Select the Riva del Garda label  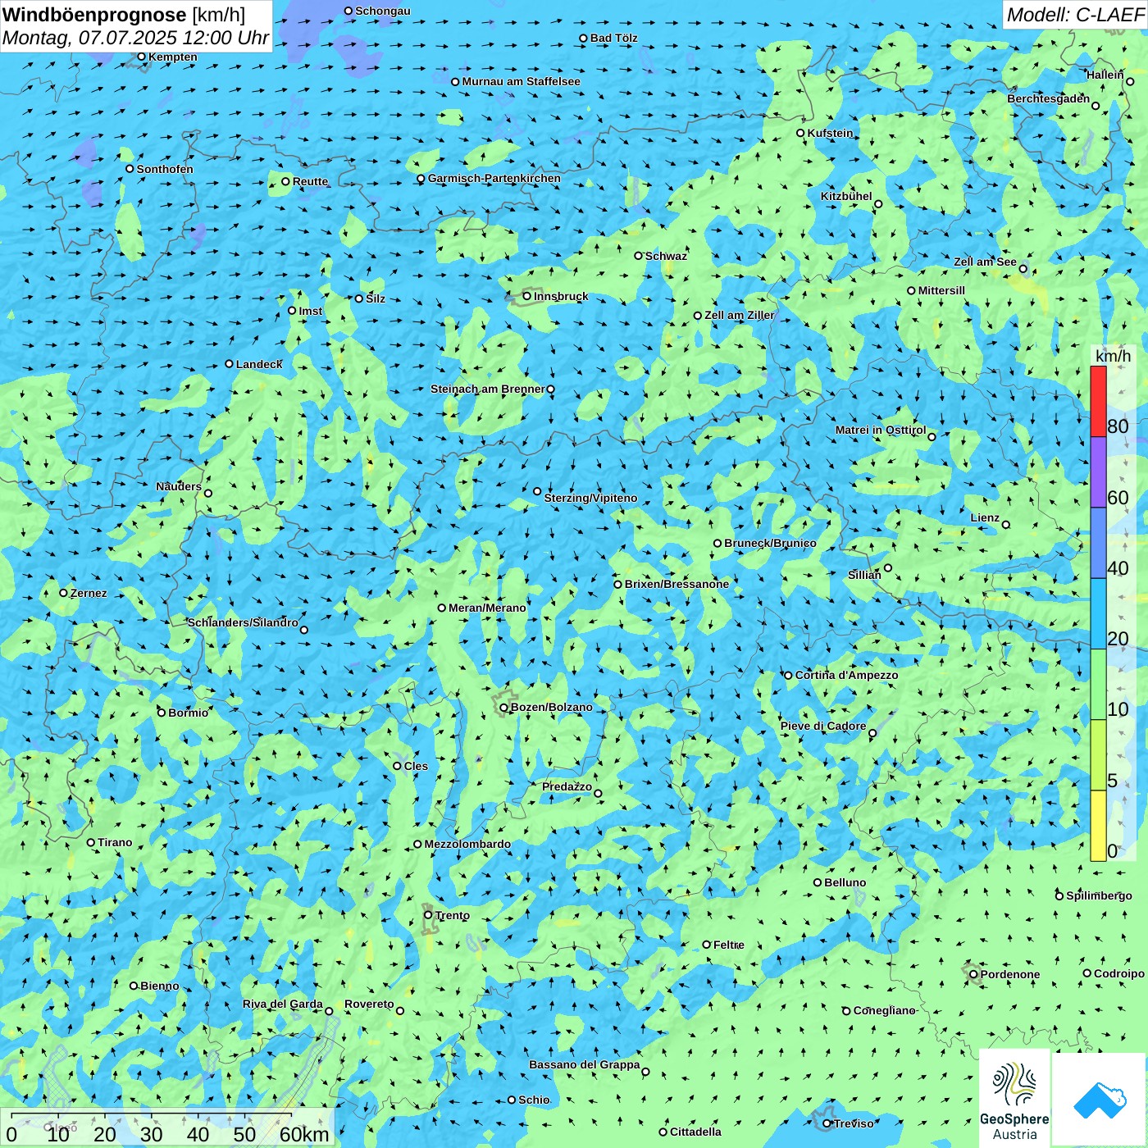(x=283, y=1004)
